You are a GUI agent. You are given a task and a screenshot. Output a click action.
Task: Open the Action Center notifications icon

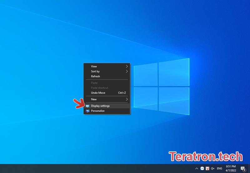coord(243,169)
